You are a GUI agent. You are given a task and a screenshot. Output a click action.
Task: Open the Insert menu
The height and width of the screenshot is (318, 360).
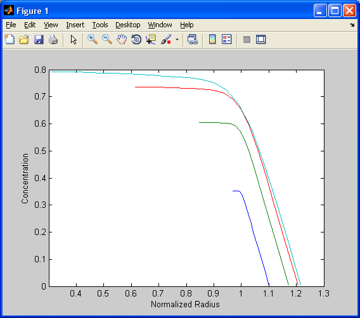pyautogui.click(x=75, y=25)
